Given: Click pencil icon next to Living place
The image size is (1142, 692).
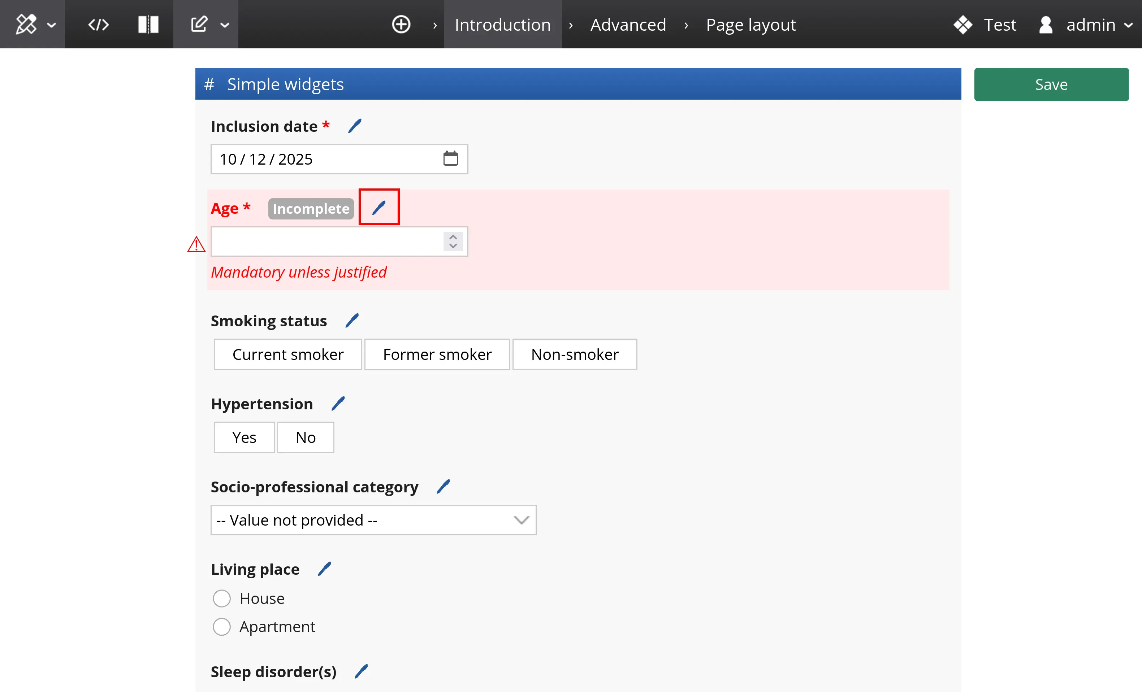Looking at the screenshot, I should (324, 569).
